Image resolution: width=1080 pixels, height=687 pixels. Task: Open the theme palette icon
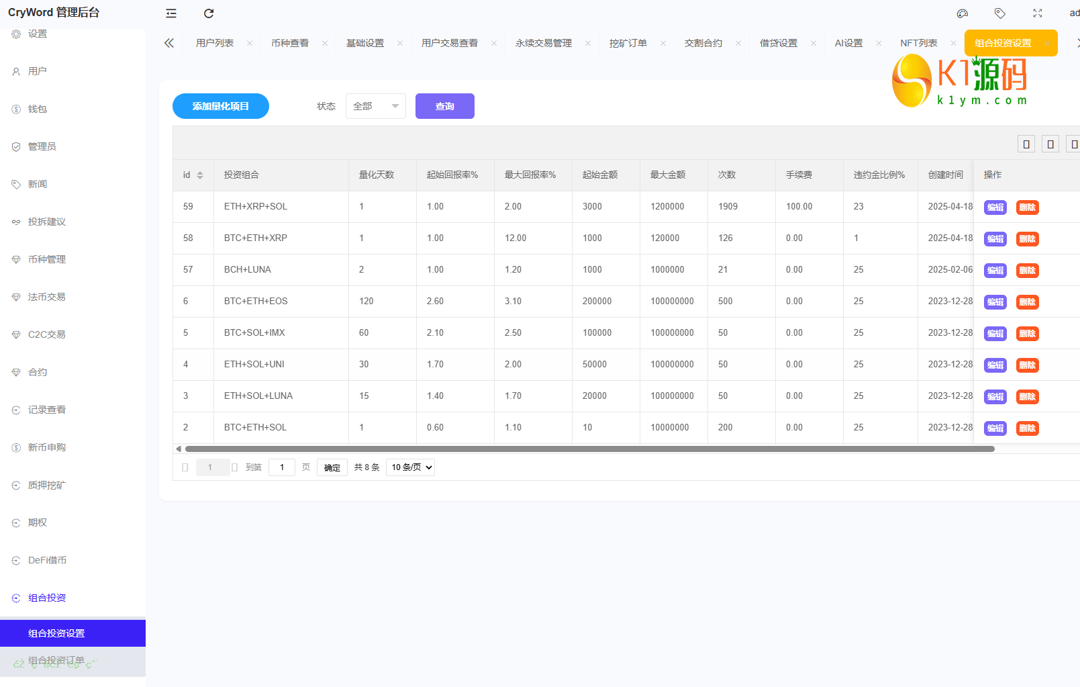click(963, 13)
